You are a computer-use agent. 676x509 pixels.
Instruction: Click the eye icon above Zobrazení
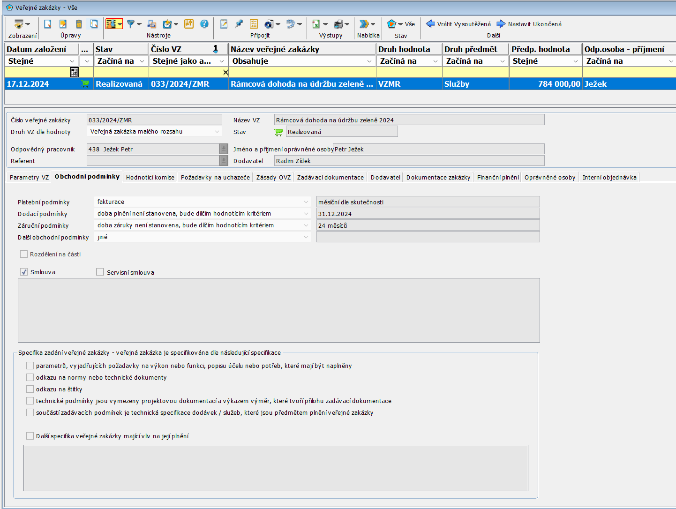tap(19, 24)
